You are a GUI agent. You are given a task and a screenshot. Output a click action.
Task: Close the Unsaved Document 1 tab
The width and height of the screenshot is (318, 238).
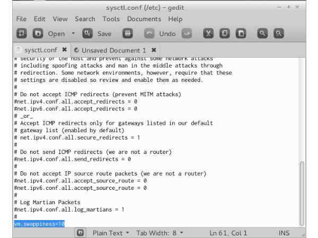click(154, 50)
